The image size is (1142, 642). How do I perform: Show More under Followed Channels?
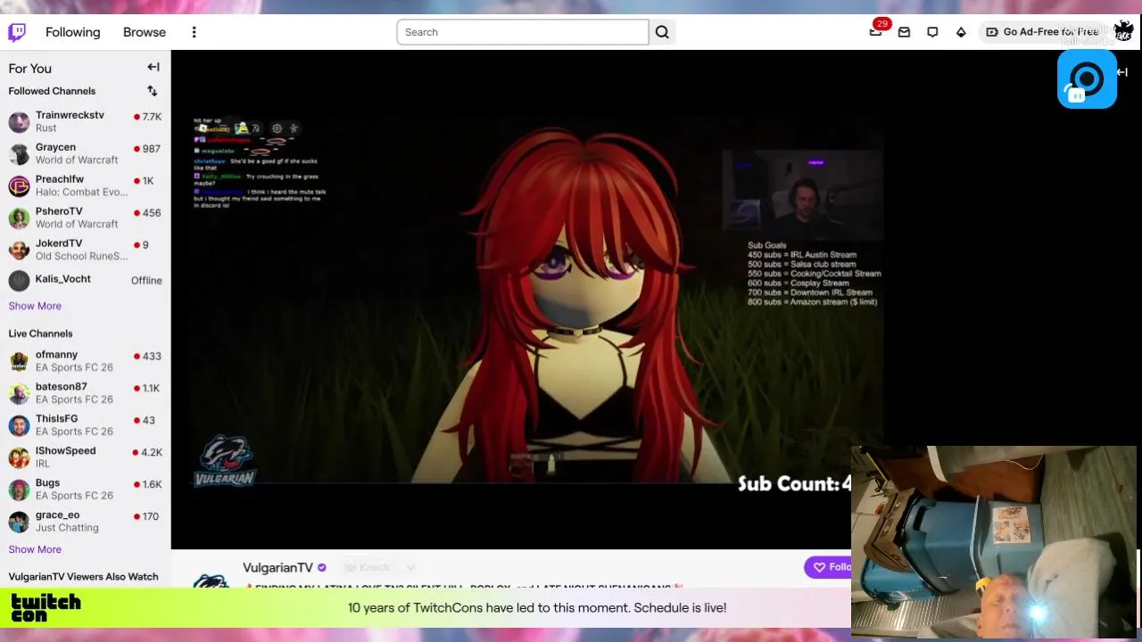coord(35,306)
